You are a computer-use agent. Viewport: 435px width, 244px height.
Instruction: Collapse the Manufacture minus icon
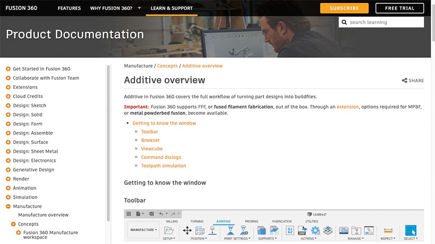point(8,206)
